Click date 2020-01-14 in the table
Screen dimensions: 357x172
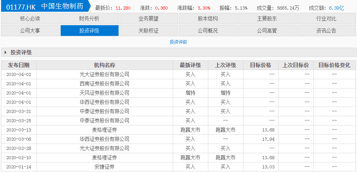point(19,167)
